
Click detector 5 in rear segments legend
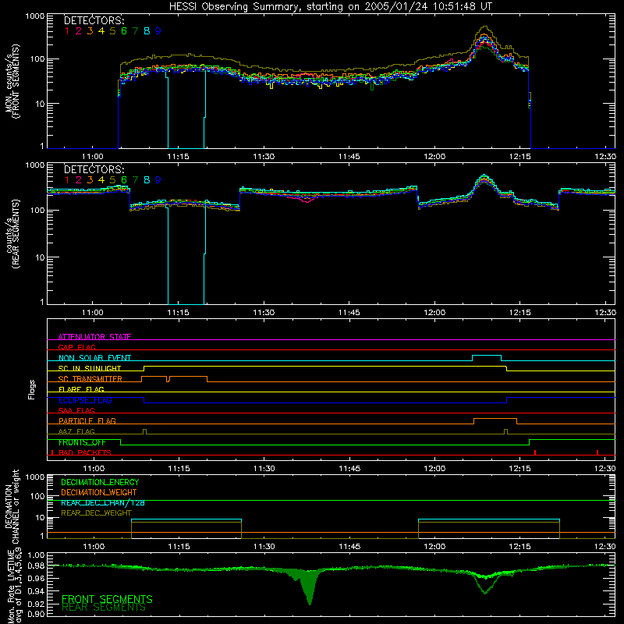[x=112, y=180]
